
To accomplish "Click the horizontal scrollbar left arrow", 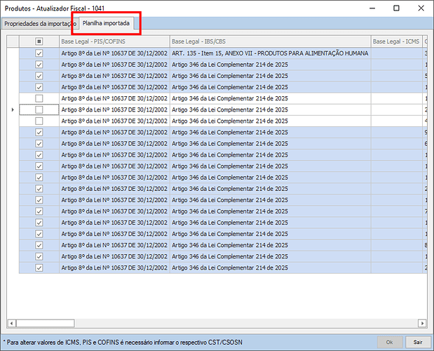I will click(x=11, y=324).
